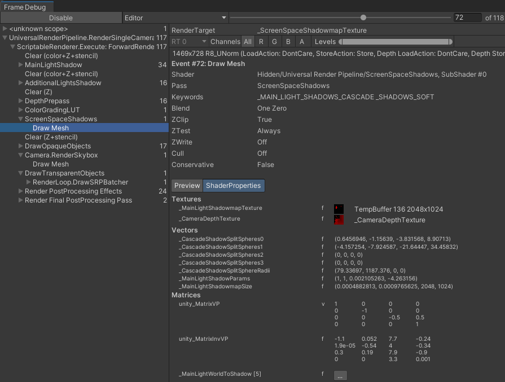The width and height of the screenshot is (505, 382).
Task: Click the _CameraDepthTexture thumbnail preview
Action: 339,219
